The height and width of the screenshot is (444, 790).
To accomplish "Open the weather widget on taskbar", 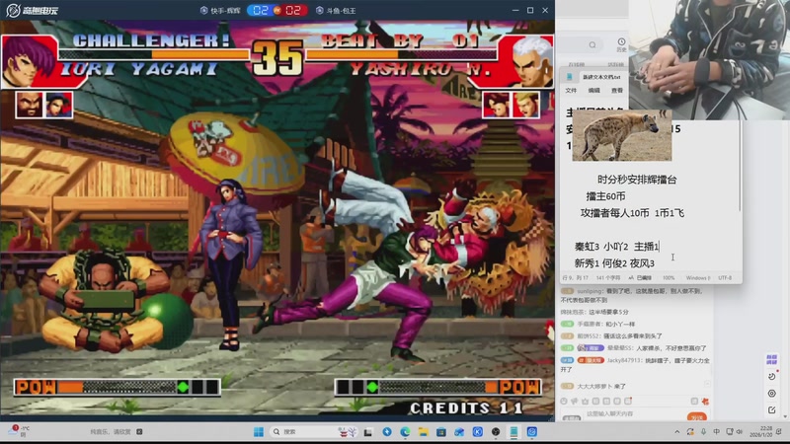I will pos(19,431).
